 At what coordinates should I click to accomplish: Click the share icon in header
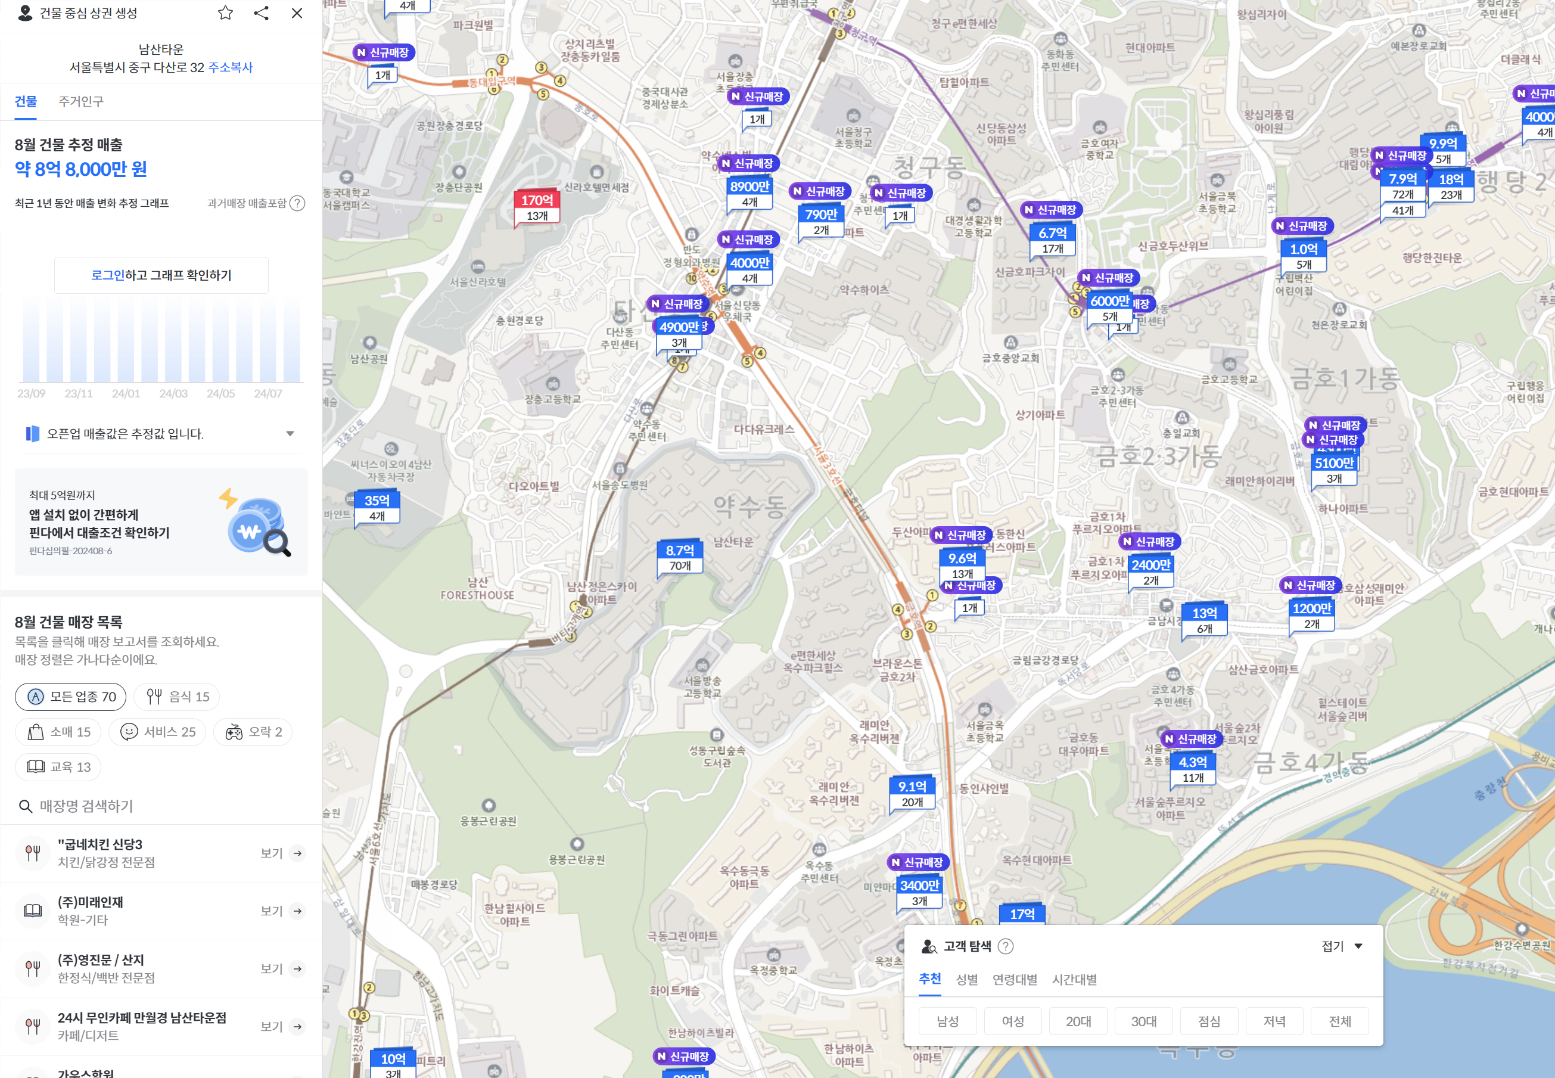(x=262, y=13)
